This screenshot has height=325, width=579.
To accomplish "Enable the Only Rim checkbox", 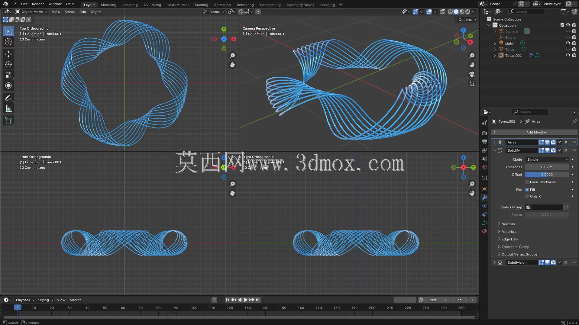I will tap(527, 196).
